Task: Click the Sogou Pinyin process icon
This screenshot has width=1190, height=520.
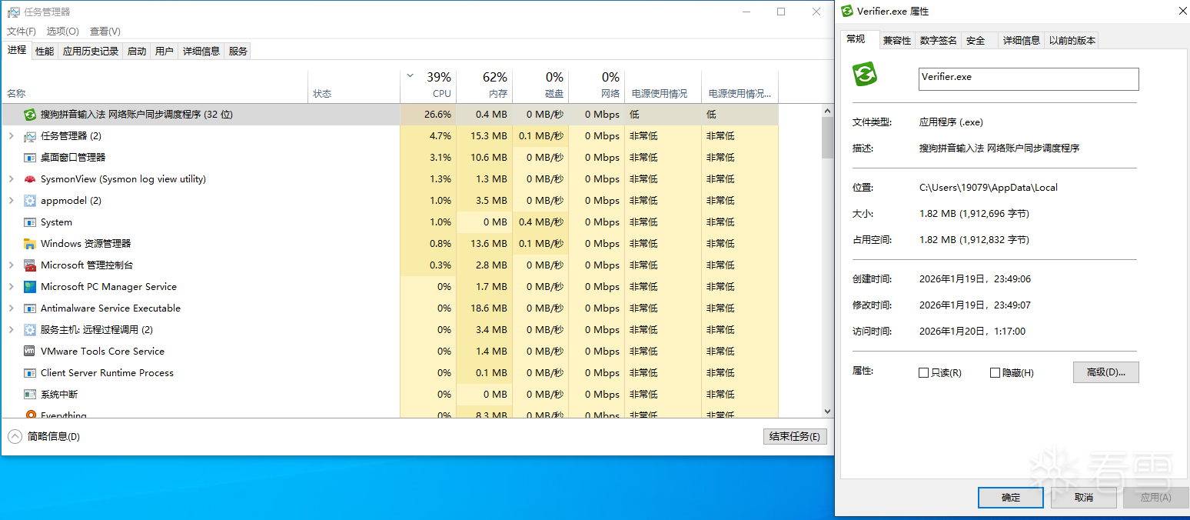Action: click(30, 115)
